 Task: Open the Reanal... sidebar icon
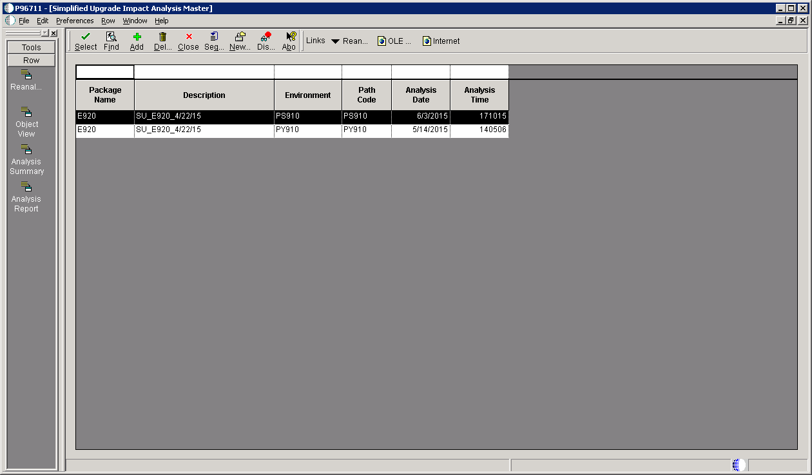(x=26, y=75)
